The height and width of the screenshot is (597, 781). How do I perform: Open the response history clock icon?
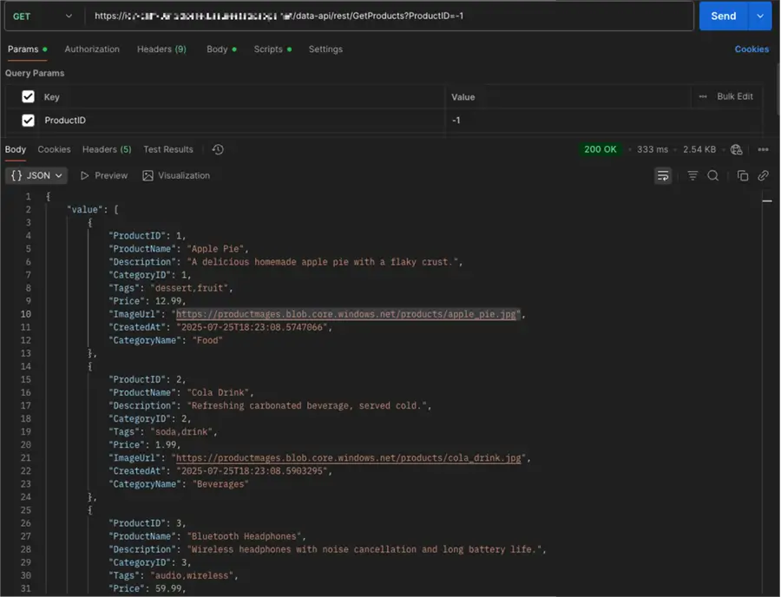coord(218,149)
